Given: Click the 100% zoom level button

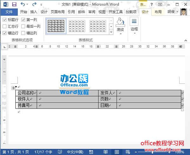Looking at the screenshot, I should pos(180,152).
